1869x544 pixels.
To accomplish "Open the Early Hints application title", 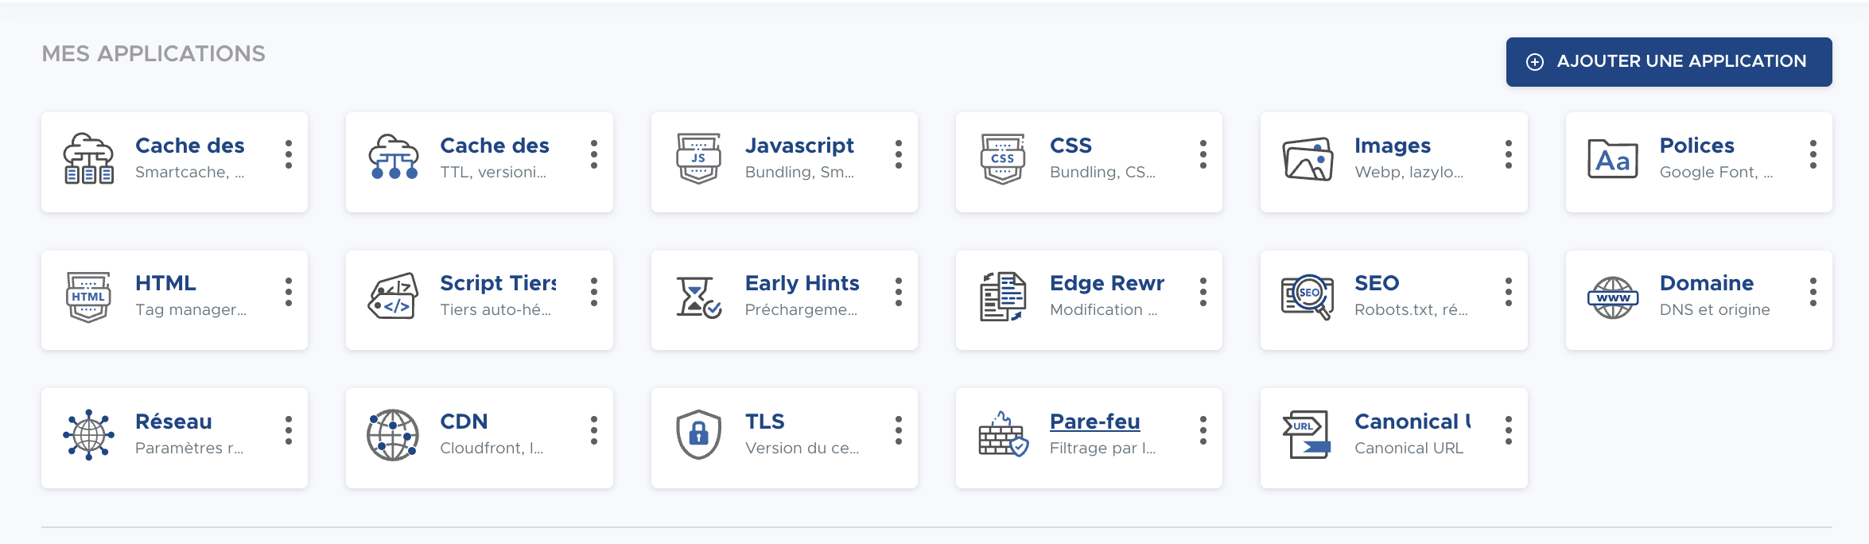I will click(802, 283).
